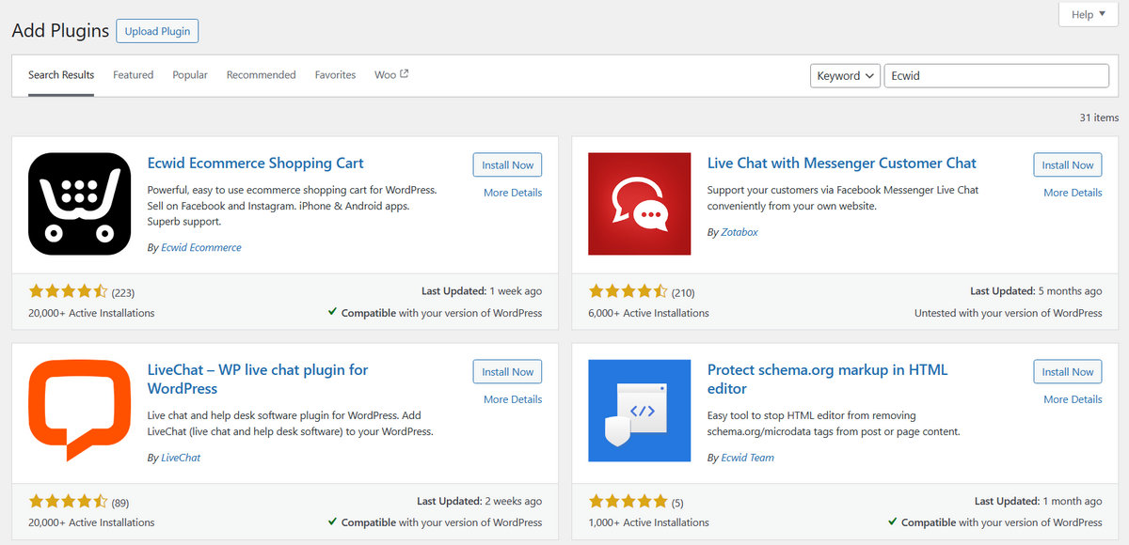View More Details for Protect schema.org markup

pos(1073,399)
